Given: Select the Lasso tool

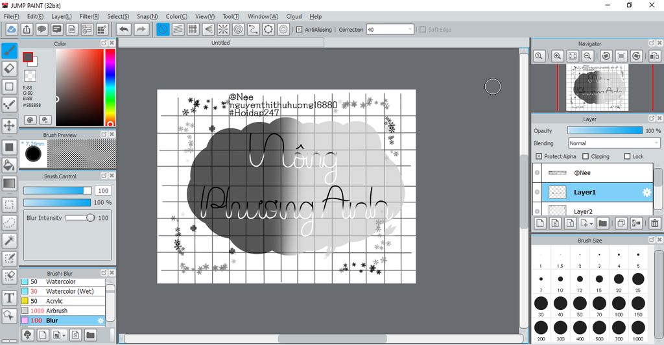Looking at the screenshot, I should click(x=9, y=222).
